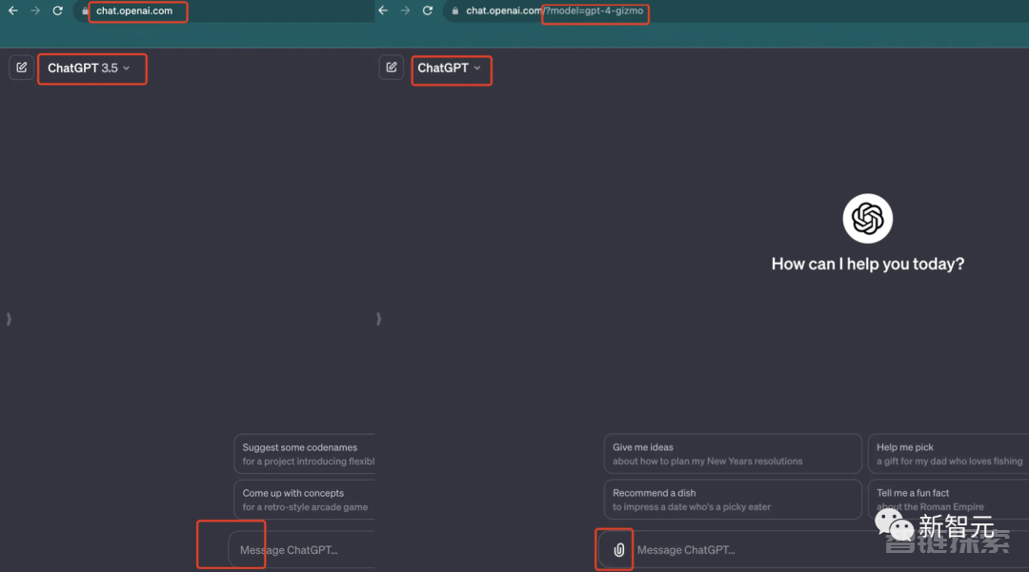Click the forward arrow in left browser
Viewport: 1029px width, 572px height.
point(35,10)
